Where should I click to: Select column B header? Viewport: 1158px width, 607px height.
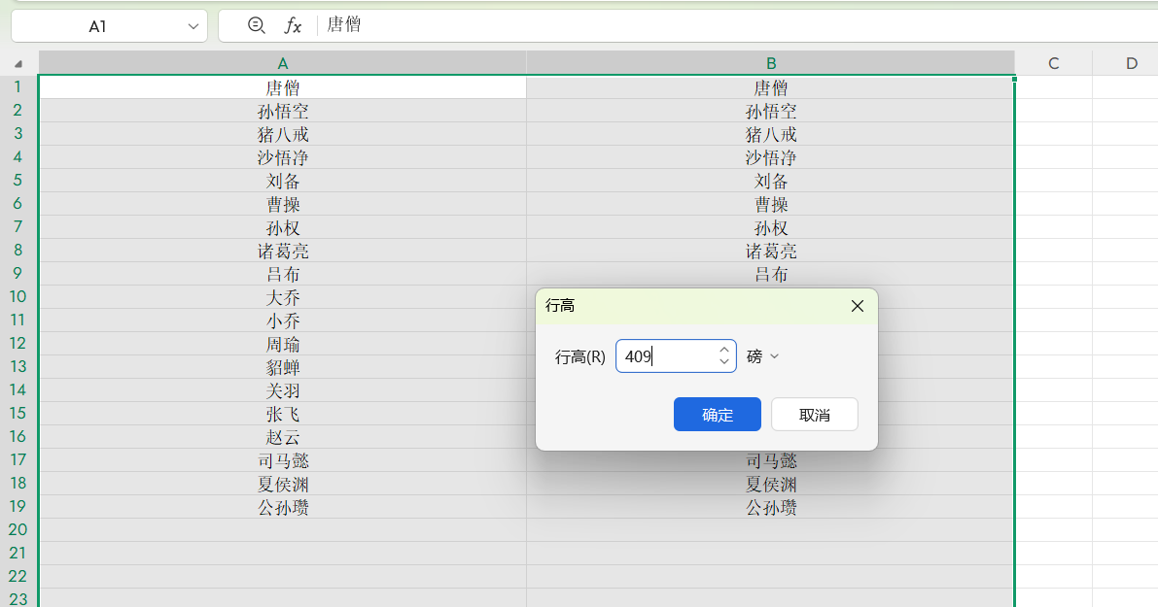[771, 63]
